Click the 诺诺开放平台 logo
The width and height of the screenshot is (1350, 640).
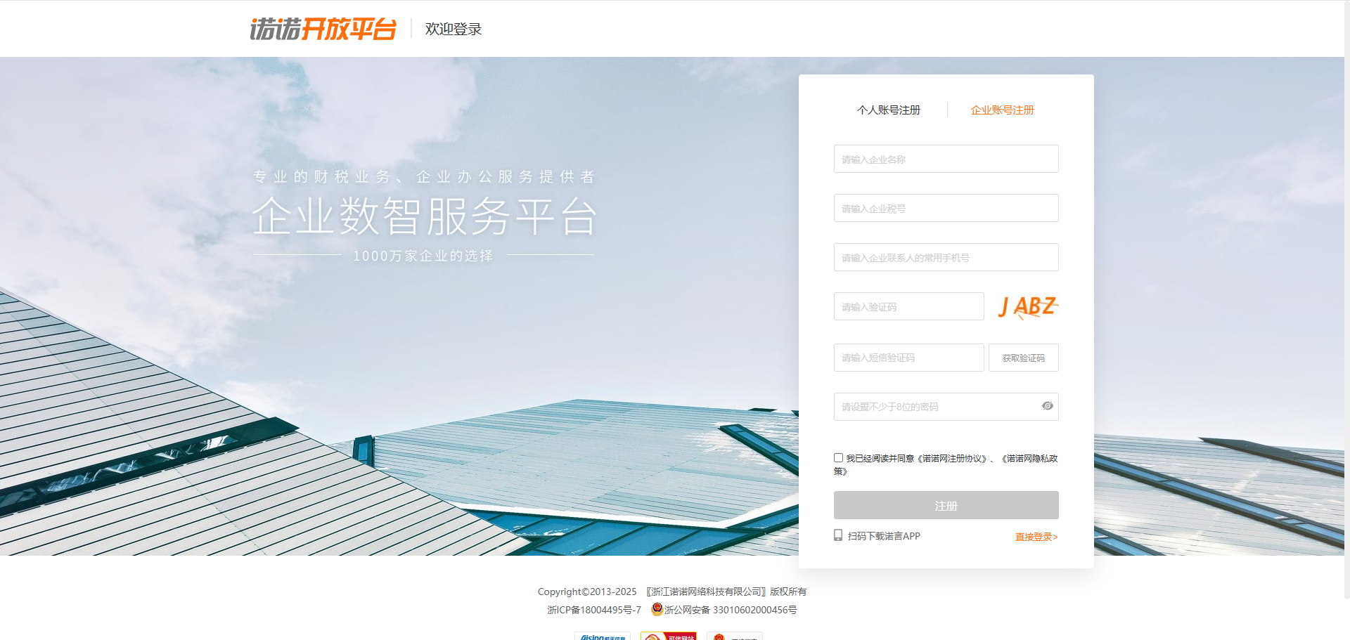click(323, 29)
